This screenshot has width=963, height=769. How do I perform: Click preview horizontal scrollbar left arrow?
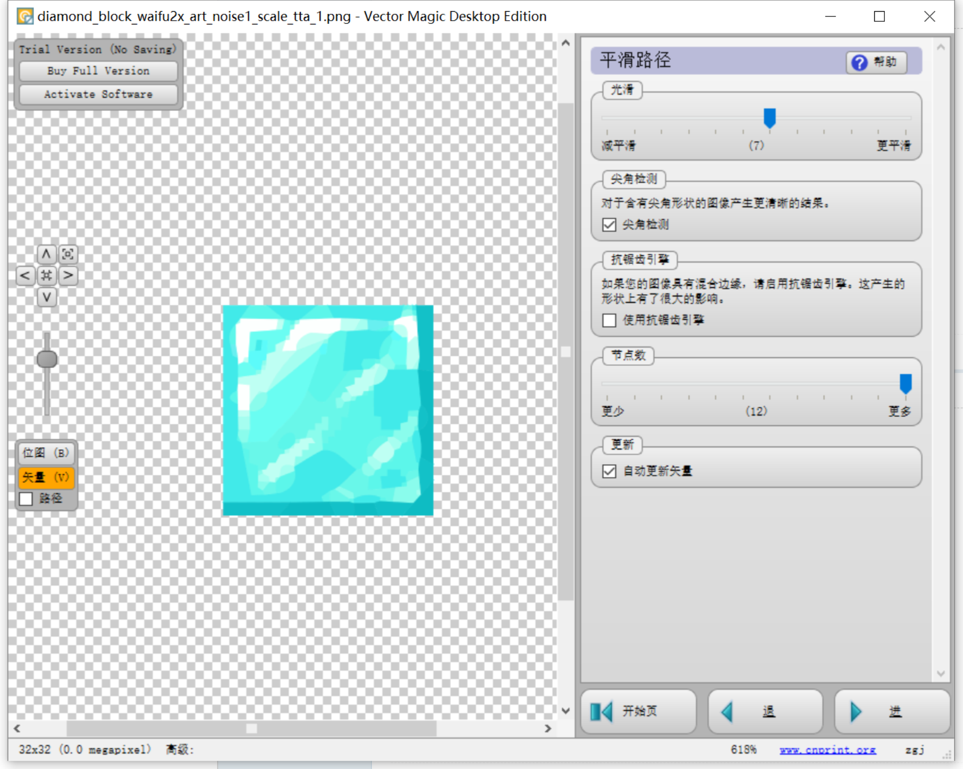[x=17, y=729]
